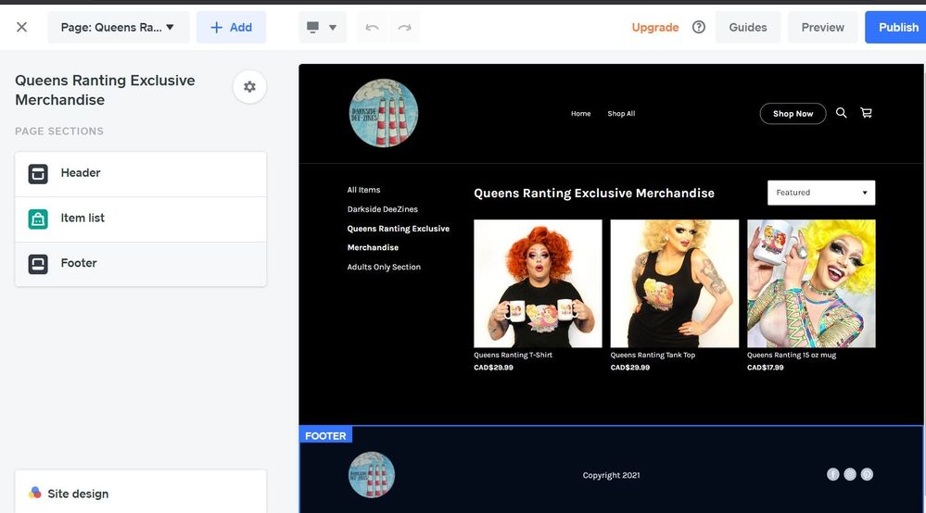This screenshot has height=513, width=926.
Task: Open the Featured sort dropdown
Action: 821,193
